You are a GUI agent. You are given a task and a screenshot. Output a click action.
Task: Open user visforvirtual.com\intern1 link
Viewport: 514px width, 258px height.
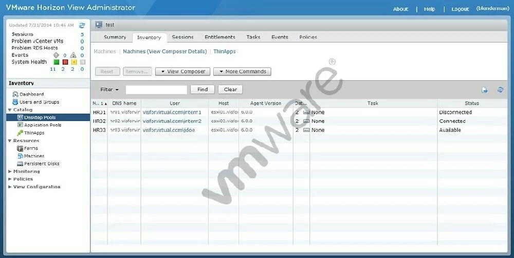[172, 112]
